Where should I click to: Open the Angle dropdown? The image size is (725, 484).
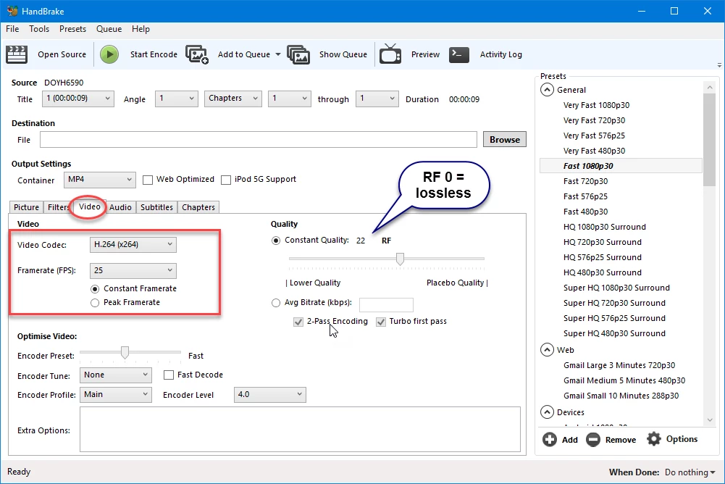pyautogui.click(x=177, y=99)
